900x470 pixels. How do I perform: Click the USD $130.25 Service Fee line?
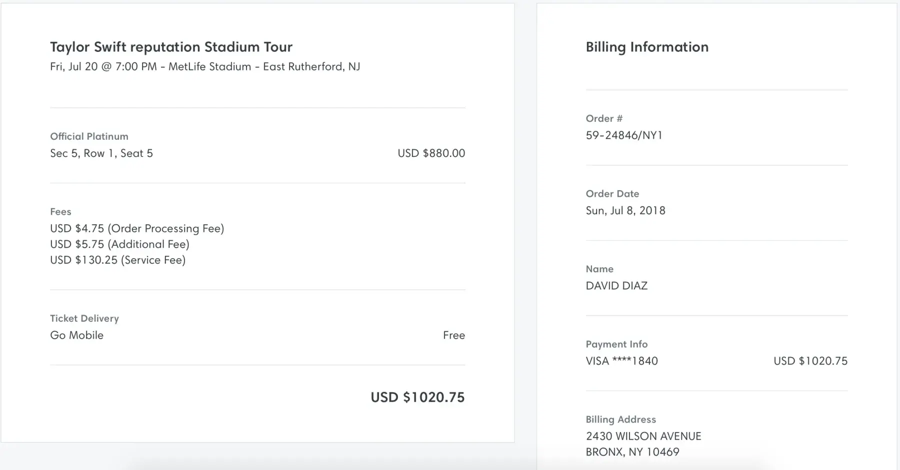[117, 260]
